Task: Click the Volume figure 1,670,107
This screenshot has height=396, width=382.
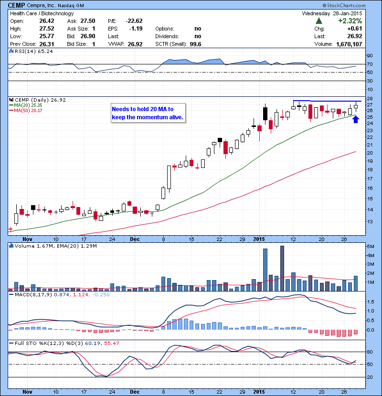Action: (349, 44)
